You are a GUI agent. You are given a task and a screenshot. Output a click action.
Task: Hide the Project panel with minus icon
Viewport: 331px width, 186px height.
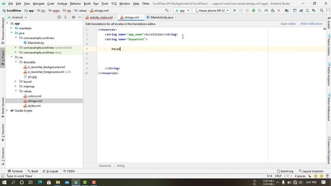[80, 17]
